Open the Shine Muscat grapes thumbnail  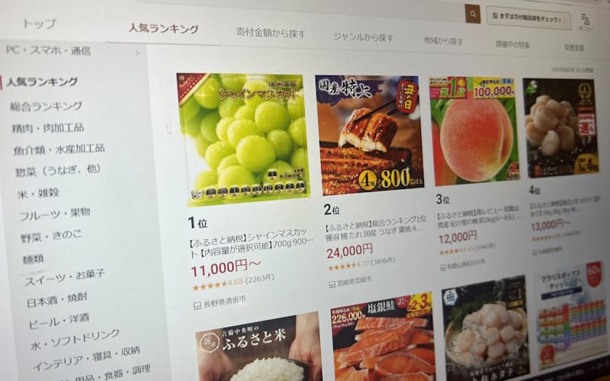click(243, 139)
